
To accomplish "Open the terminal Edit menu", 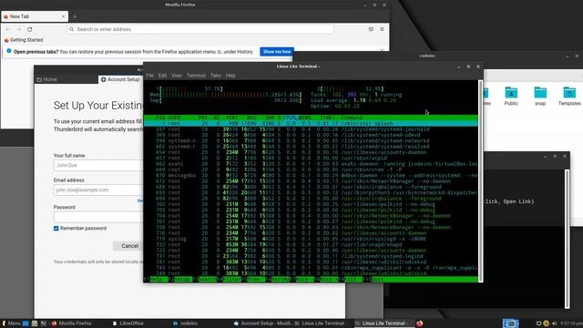I will 162,75.
